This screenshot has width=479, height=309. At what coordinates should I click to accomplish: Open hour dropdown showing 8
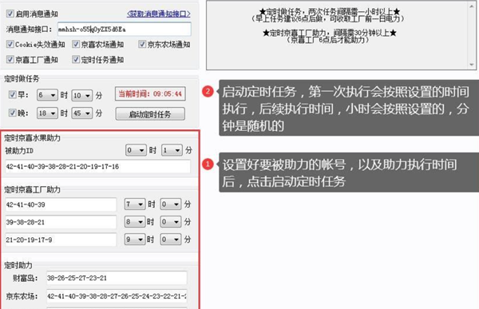pyautogui.click(x=135, y=222)
